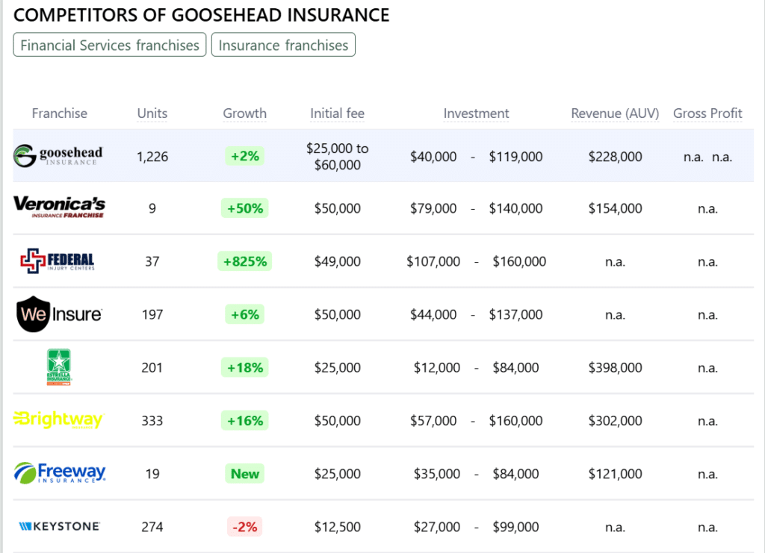This screenshot has width=765, height=553.
Task: Click the Keystone logo
Action: tap(60, 526)
